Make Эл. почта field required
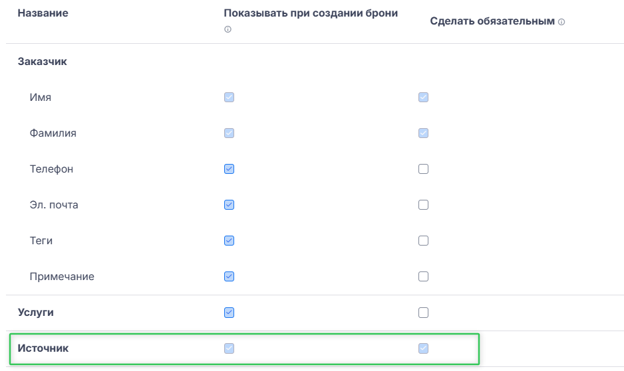 [423, 205]
